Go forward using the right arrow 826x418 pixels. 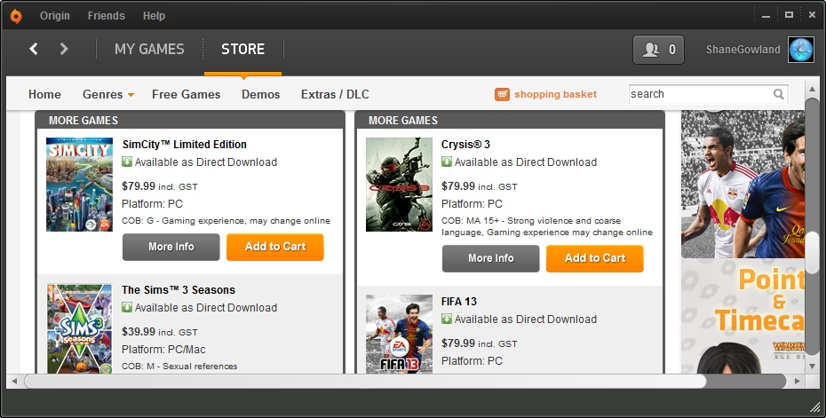[x=64, y=49]
